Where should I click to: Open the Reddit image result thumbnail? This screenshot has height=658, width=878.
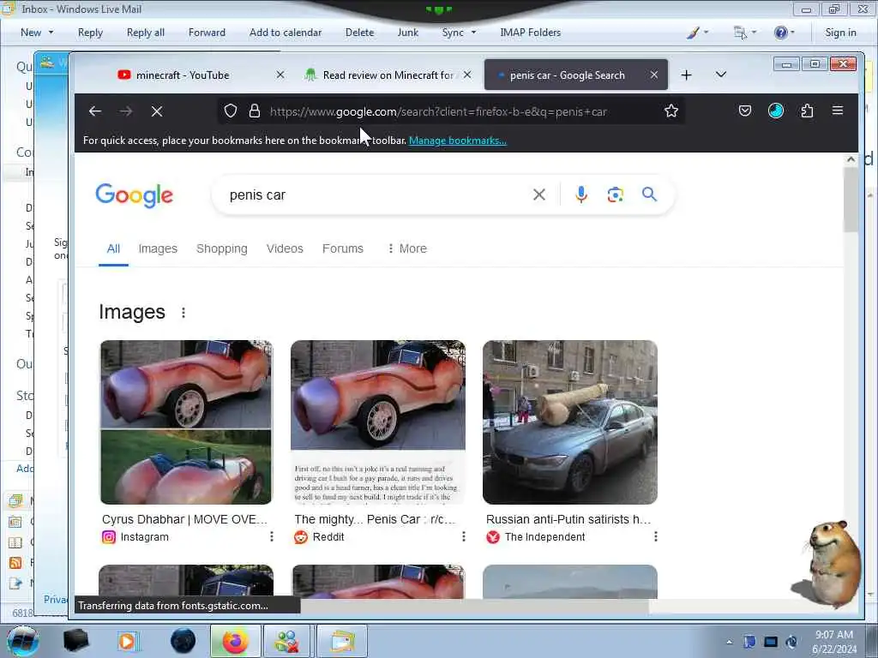378,422
